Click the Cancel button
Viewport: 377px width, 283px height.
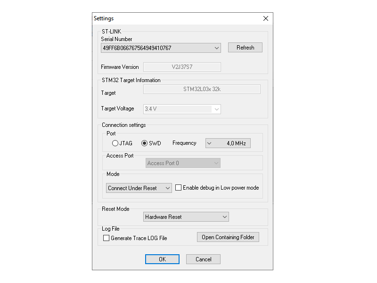203,259
